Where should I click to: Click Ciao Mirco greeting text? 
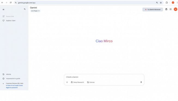(104, 41)
